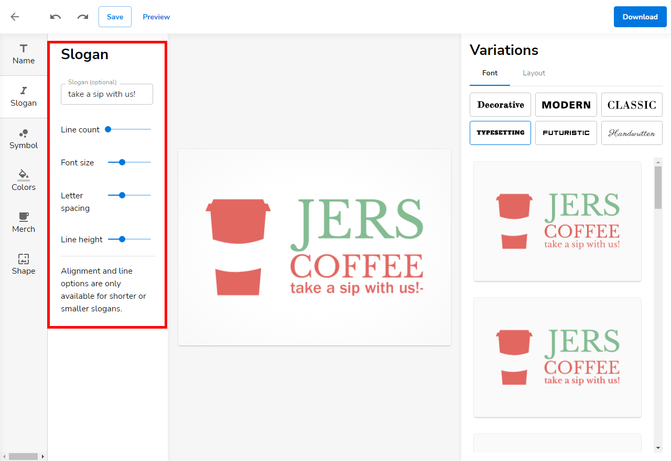Click the Slogan text input field
The image size is (671, 461).
[x=107, y=94]
